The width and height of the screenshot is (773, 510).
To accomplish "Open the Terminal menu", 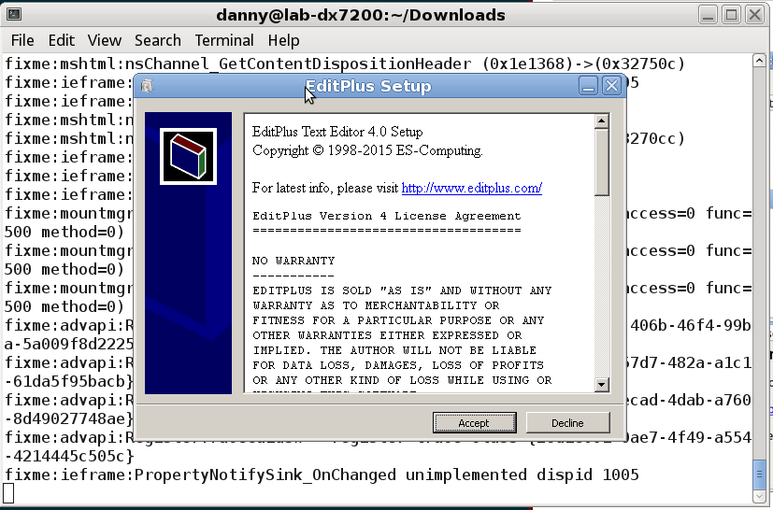I will point(224,40).
